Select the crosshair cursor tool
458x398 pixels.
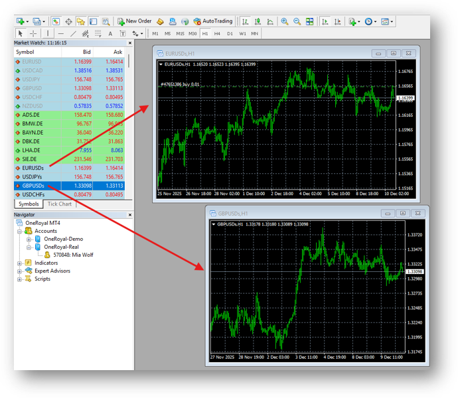[x=33, y=33]
